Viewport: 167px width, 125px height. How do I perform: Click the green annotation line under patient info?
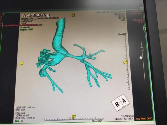click(26, 30)
